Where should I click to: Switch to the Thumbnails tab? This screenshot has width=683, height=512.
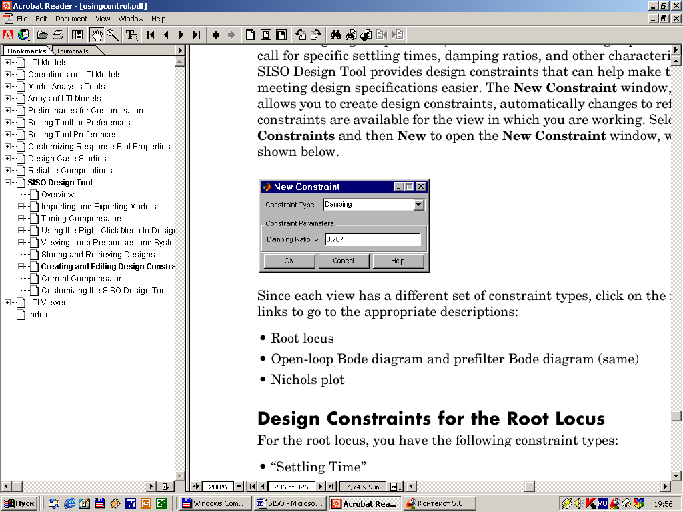tap(72, 51)
